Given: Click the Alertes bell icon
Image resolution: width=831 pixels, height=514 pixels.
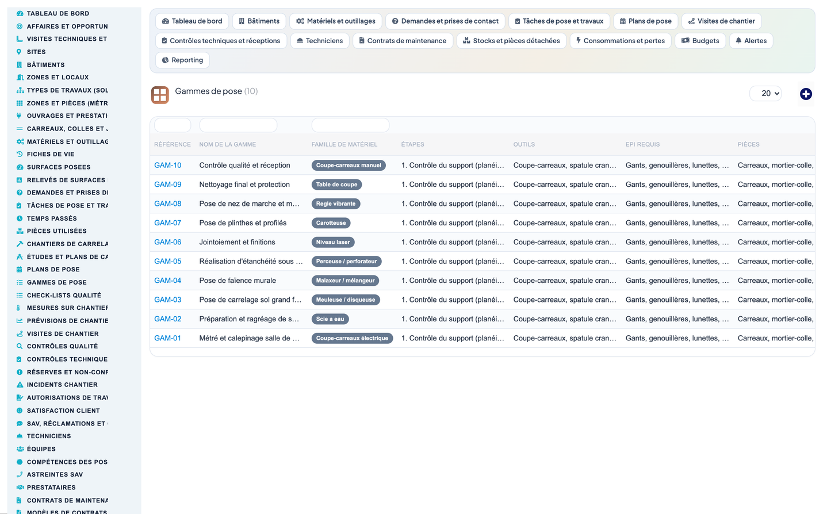Looking at the screenshot, I should click(738, 41).
